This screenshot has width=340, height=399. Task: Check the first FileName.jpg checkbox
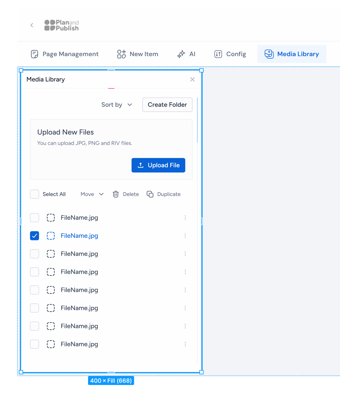(35, 218)
